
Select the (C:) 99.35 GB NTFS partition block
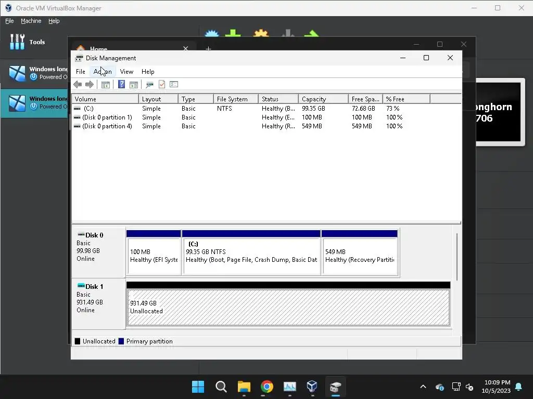coord(251,253)
